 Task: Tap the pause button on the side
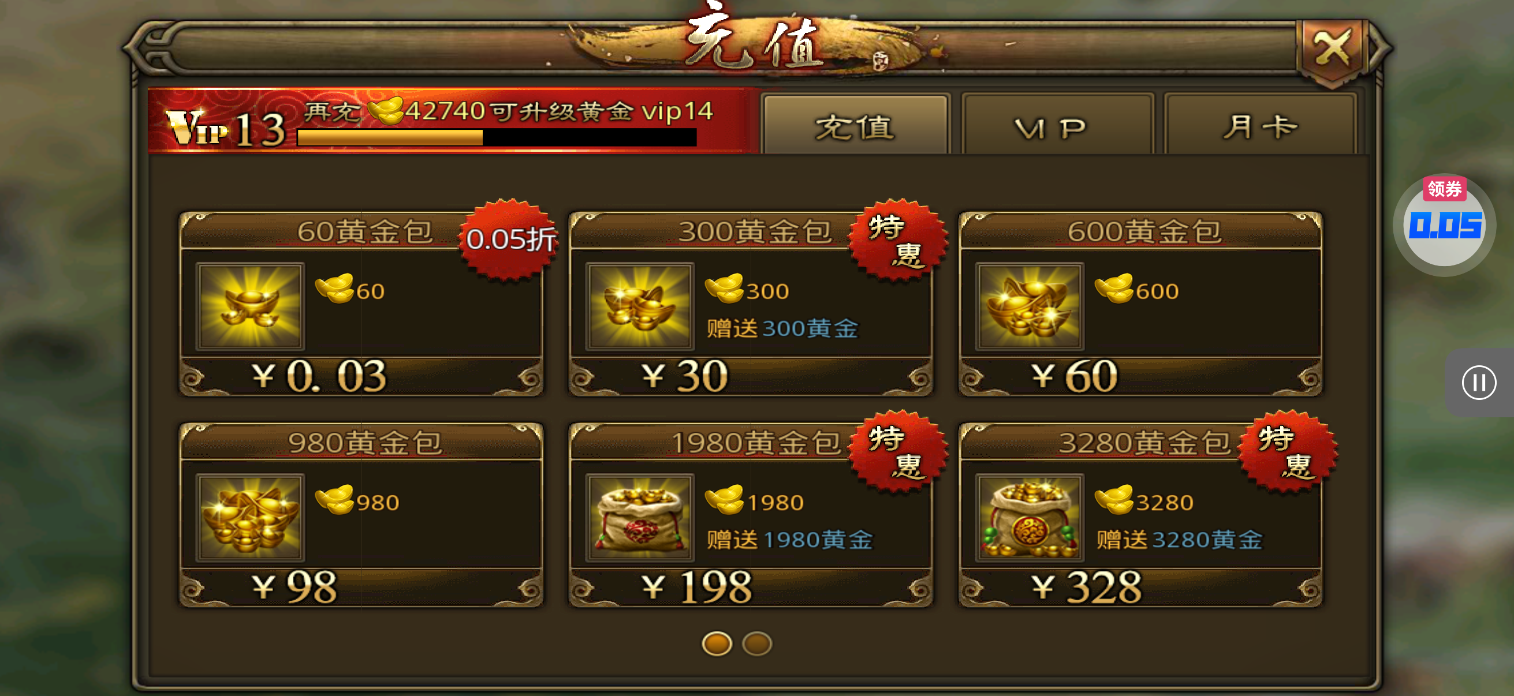click(x=1479, y=383)
